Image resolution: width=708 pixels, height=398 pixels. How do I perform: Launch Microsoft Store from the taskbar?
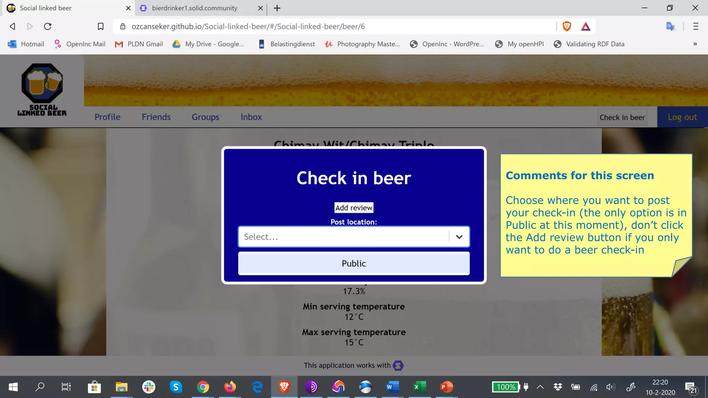tap(94, 387)
